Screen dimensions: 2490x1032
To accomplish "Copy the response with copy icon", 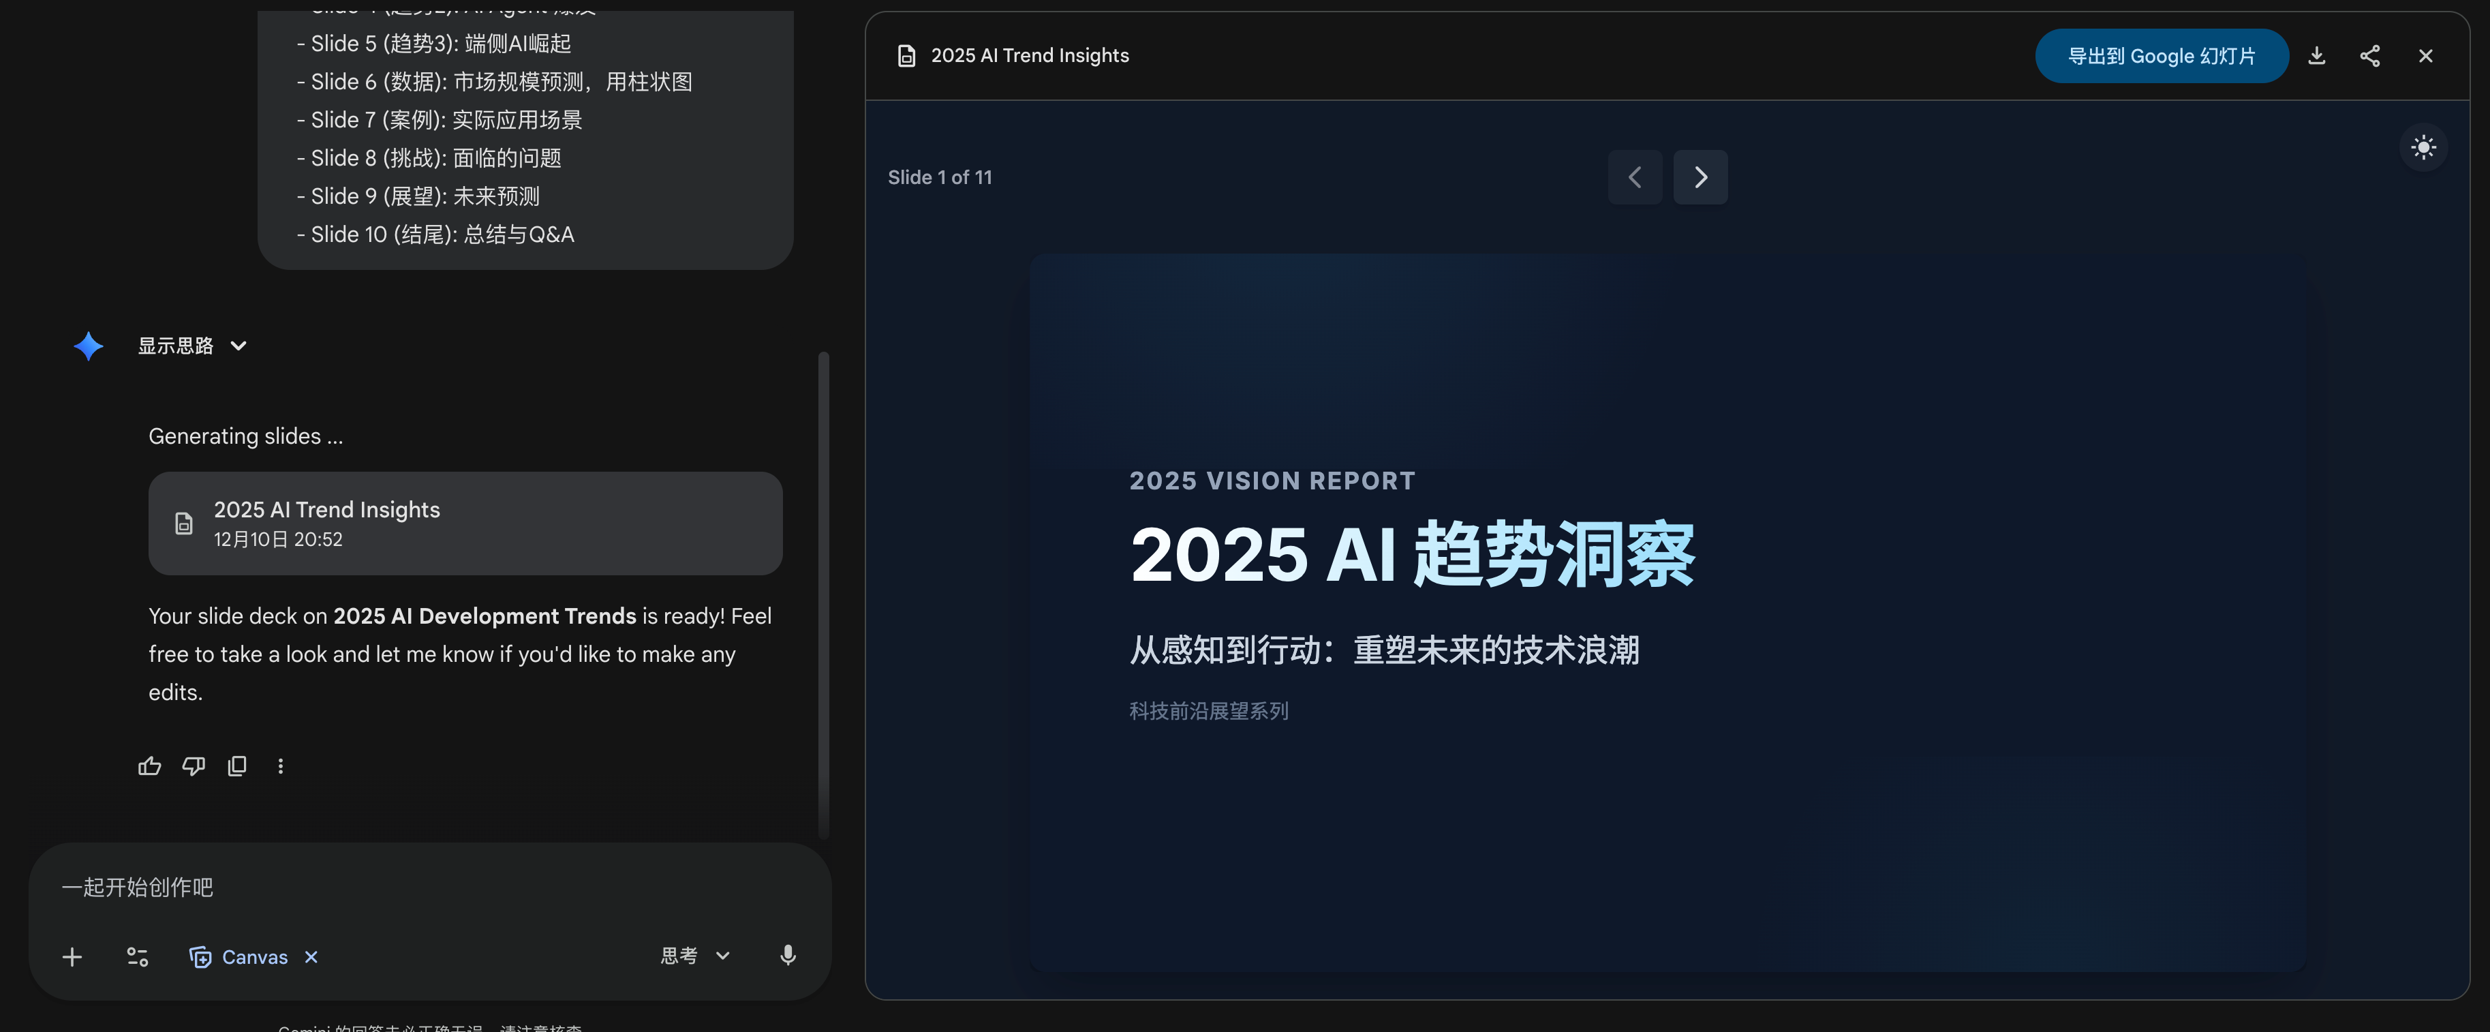I will tap(237, 766).
